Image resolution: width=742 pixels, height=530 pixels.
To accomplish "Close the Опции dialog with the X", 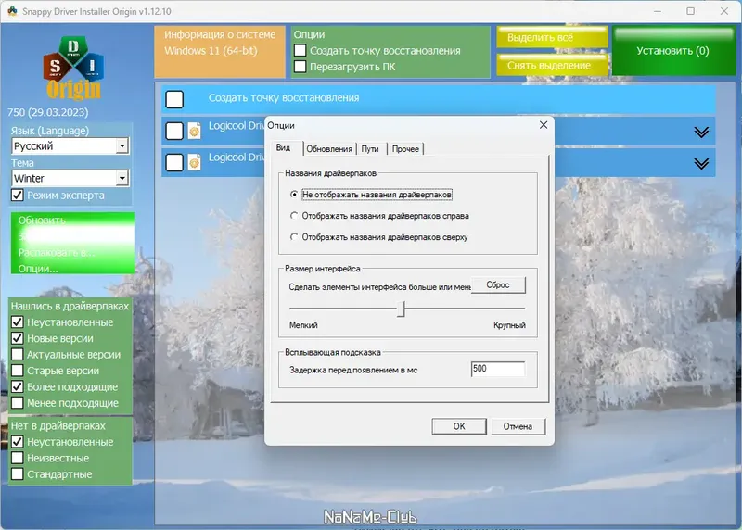I will click(x=544, y=125).
